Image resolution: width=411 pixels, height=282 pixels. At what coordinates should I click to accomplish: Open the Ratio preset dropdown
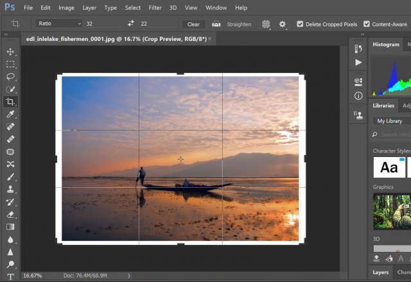coord(58,24)
